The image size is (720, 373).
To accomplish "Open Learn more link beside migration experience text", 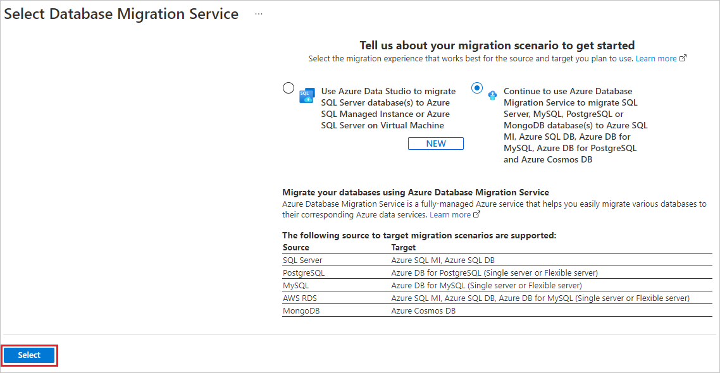I will click(655, 59).
